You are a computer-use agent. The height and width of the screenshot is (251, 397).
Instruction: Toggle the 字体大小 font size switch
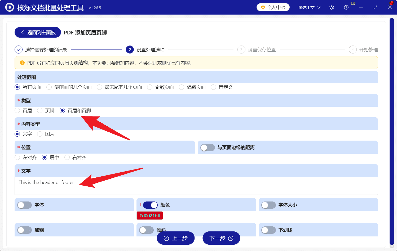[x=268, y=205]
